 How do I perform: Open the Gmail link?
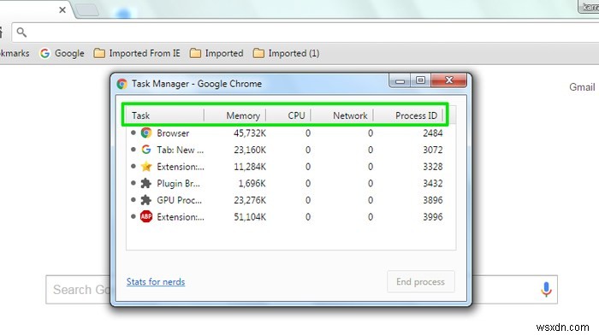(582, 87)
